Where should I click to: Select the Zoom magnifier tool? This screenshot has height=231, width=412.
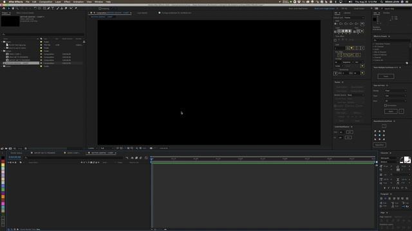point(17,8)
